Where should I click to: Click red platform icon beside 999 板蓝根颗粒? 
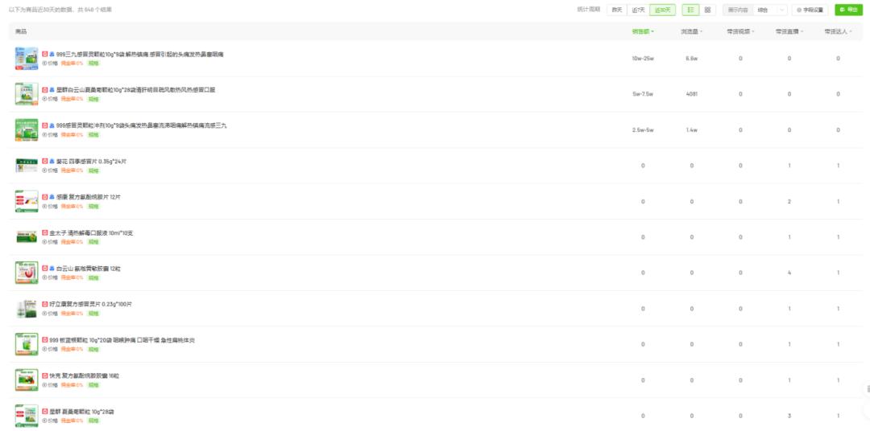[45, 340]
